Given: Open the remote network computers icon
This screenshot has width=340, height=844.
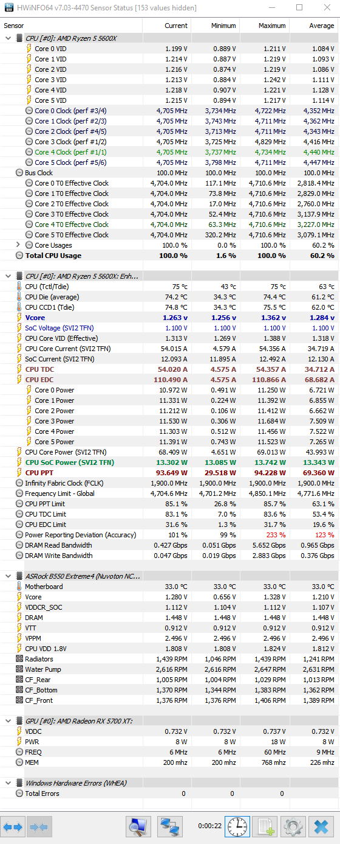Looking at the screenshot, I should pyautogui.click(x=170, y=826).
